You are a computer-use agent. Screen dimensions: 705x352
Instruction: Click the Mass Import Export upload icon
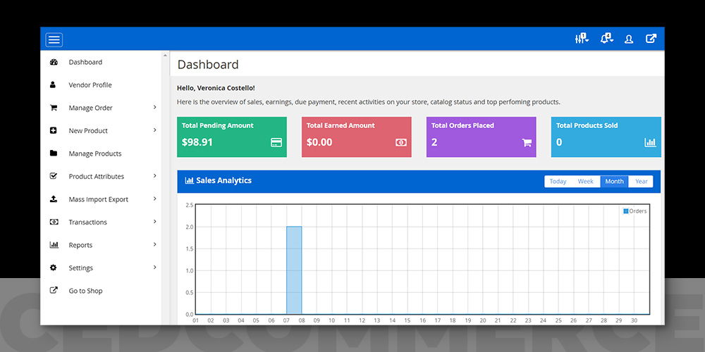(54, 199)
